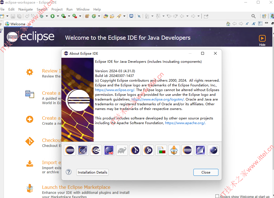Click the Customize Page icon on Welcome
The height and width of the screenshot is (198, 274).
coord(260,24)
